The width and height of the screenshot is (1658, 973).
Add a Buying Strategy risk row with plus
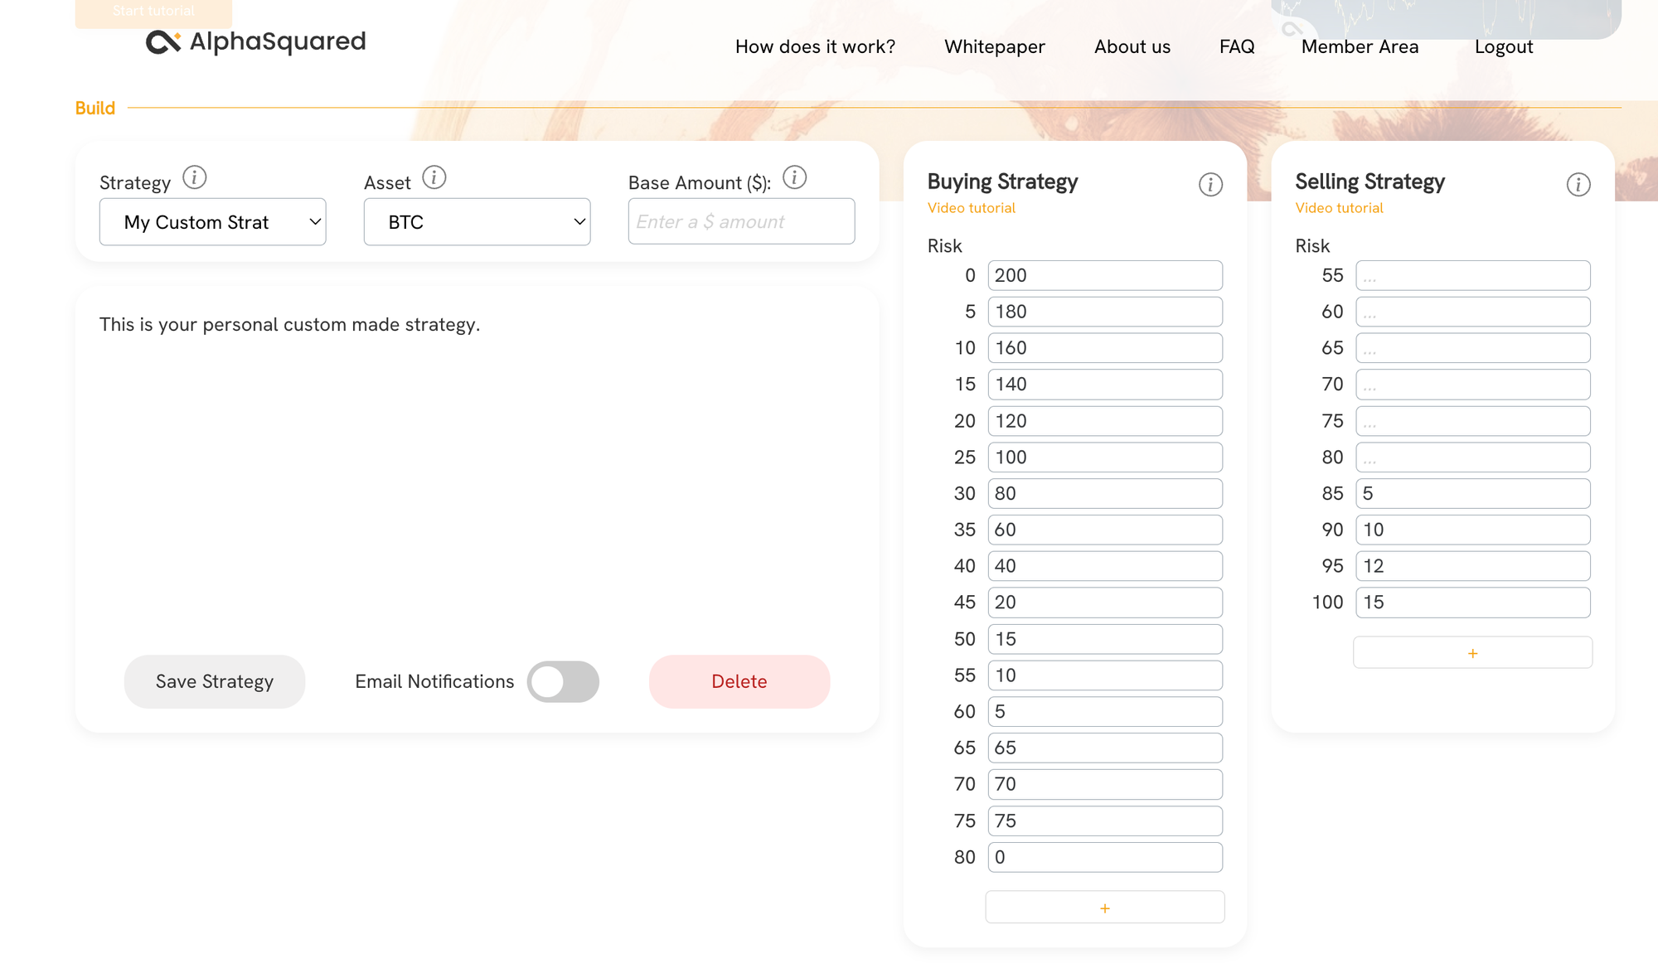[1104, 908]
